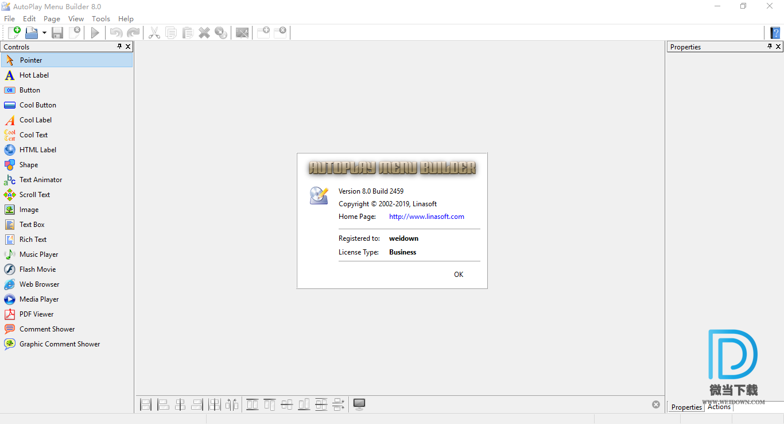Close the Properties panel
This screenshot has height=424, width=784.
pos(779,47)
